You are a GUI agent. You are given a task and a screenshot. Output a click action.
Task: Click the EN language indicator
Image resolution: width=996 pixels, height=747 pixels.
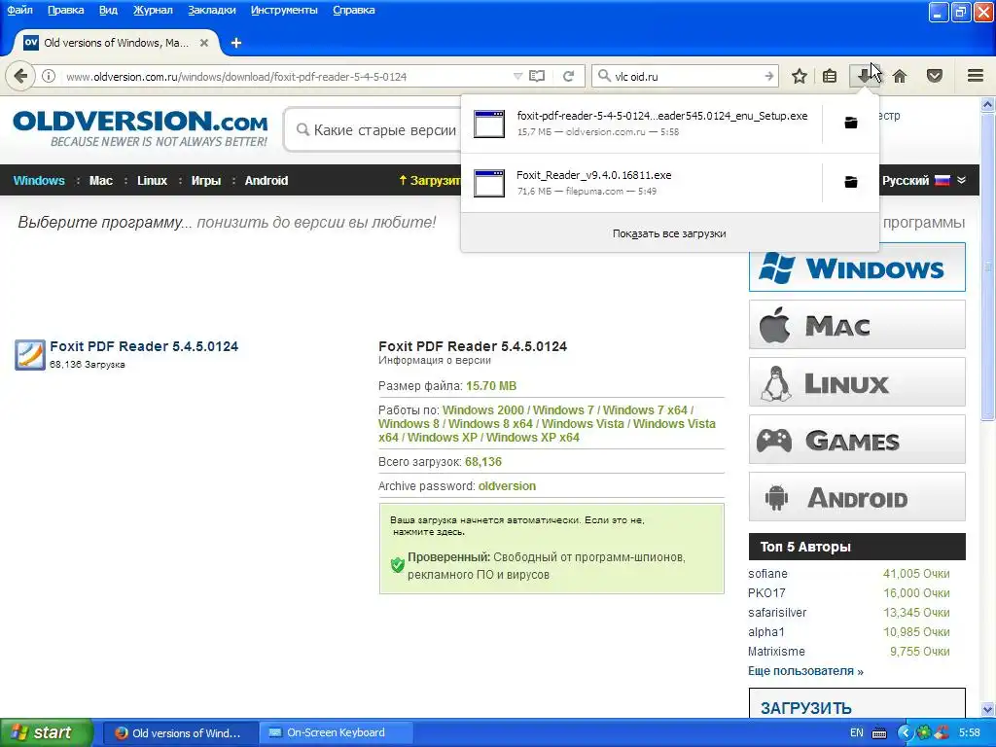[856, 733]
